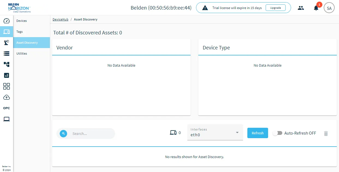Click the Upgrade license button
The height and width of the screenshot is (172, 339).
[275, 8]
